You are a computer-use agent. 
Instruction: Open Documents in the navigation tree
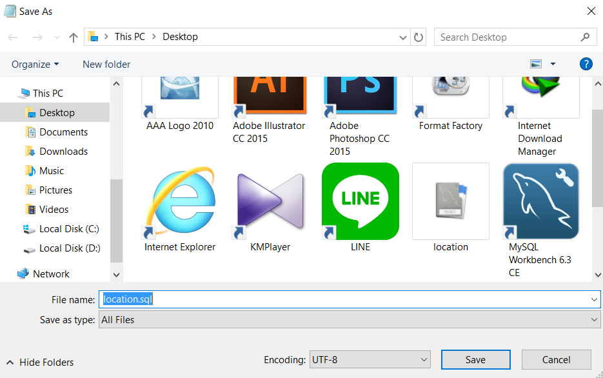63,132
